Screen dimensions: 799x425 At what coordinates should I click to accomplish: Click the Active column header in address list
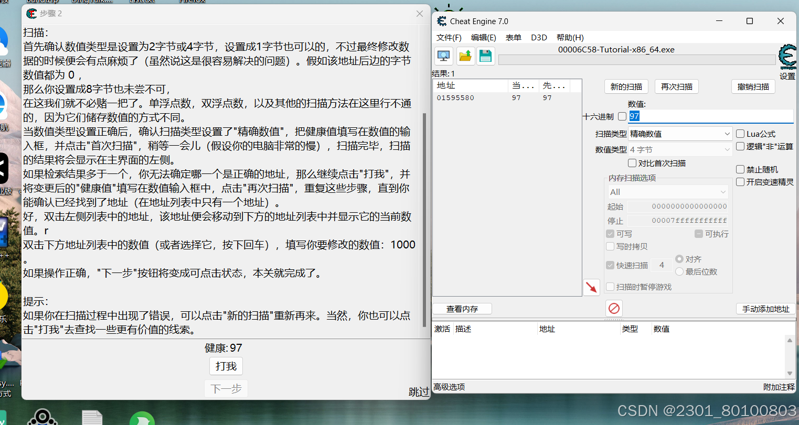pyautogui.click(x=442, y=329)
